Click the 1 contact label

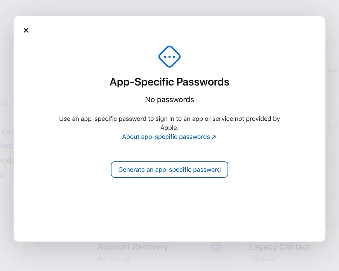[262, 259]
